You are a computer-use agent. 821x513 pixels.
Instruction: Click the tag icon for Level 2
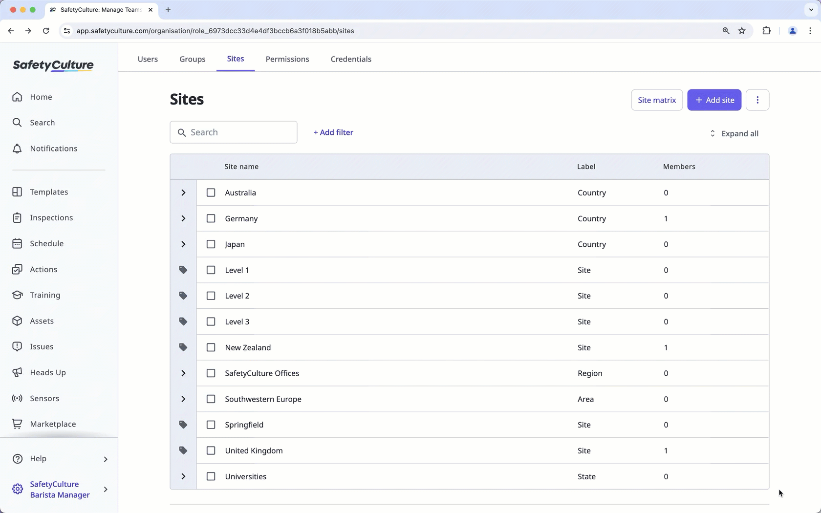coord(183,296)
